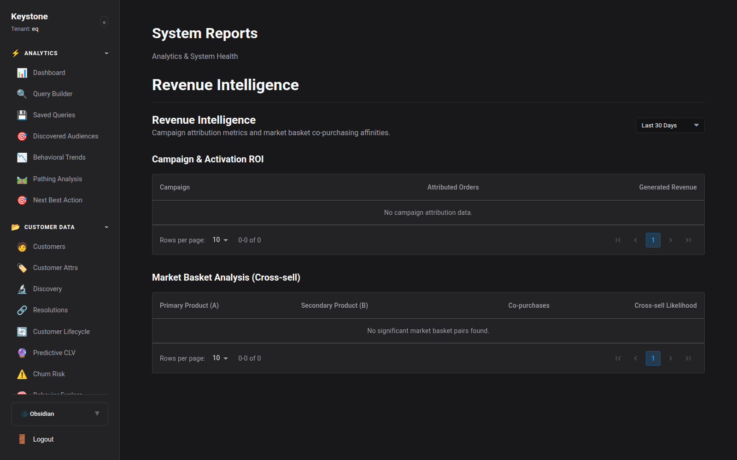
Task: Collapse the sidebar with the double-chevron button
Action: click(104, 22)
